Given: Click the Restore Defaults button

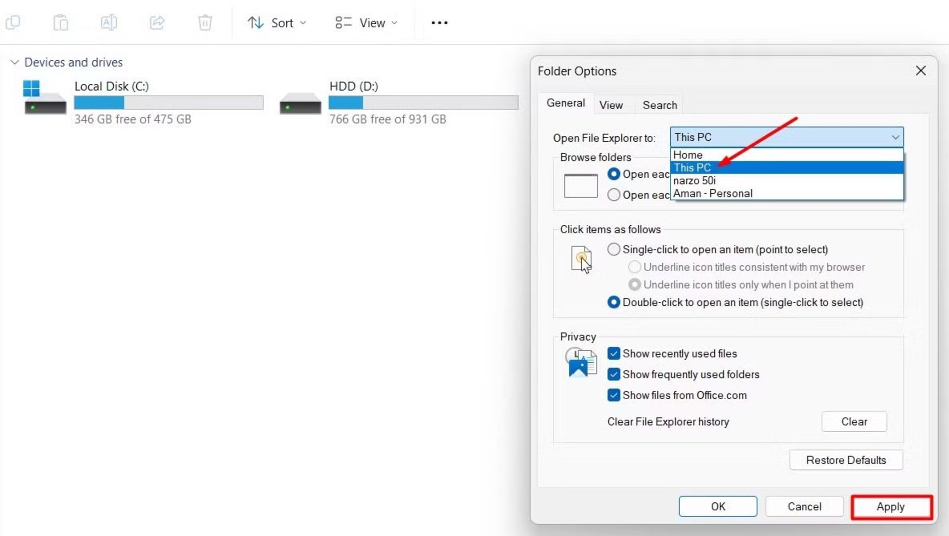Looking at the screenshot, I should [x=846, y=460].
